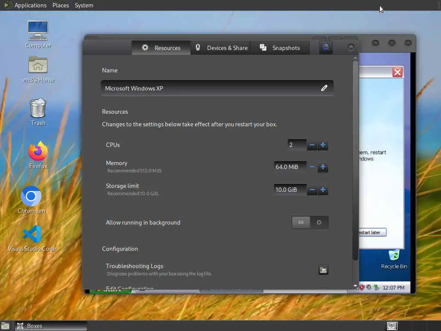Screen dimensions: 441x331
Task: Click the Recommended 512.0 MiB hint text
Action: pos(134,171)
